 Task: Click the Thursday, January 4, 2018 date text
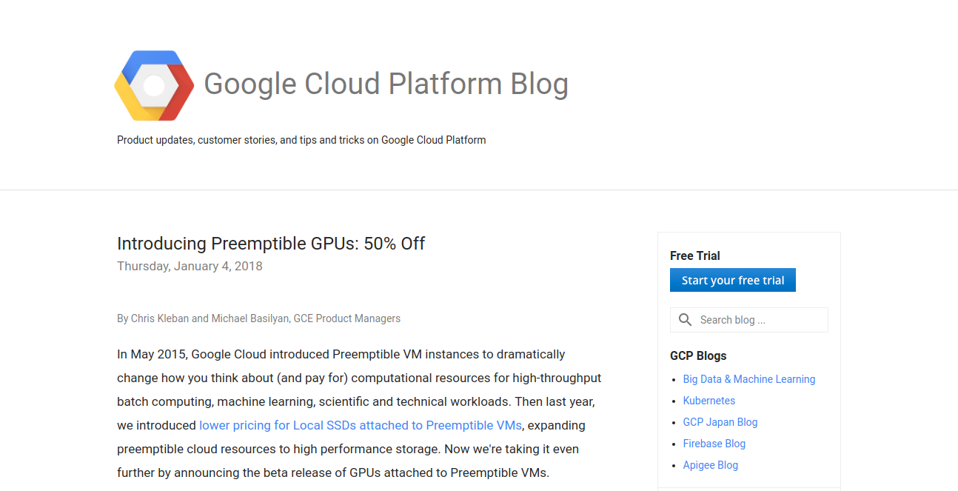pos(190,266)
